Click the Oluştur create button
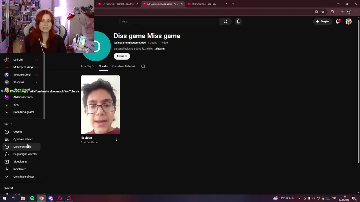This screenshot has height=202, width=360. pos(322,22)
